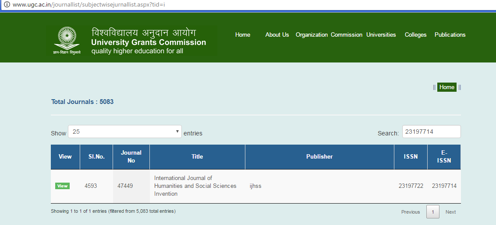Click the Next pagination link

[450, 212]
